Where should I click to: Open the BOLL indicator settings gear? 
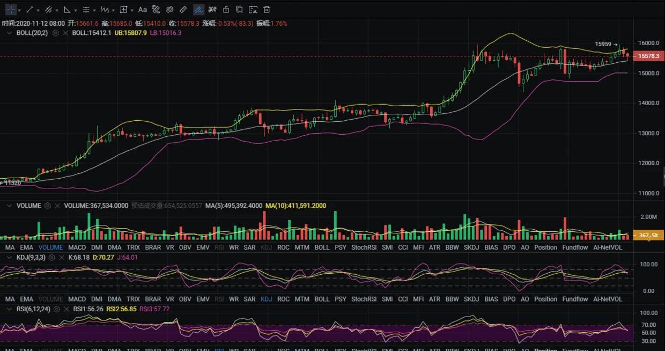click(x=55, y=33)
